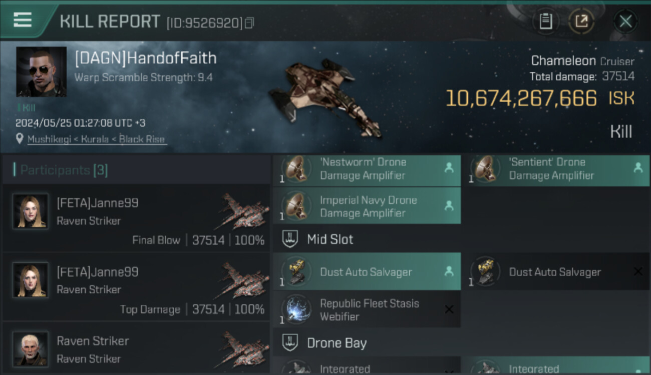Open the clipboard report icon

tap(545, 21)
